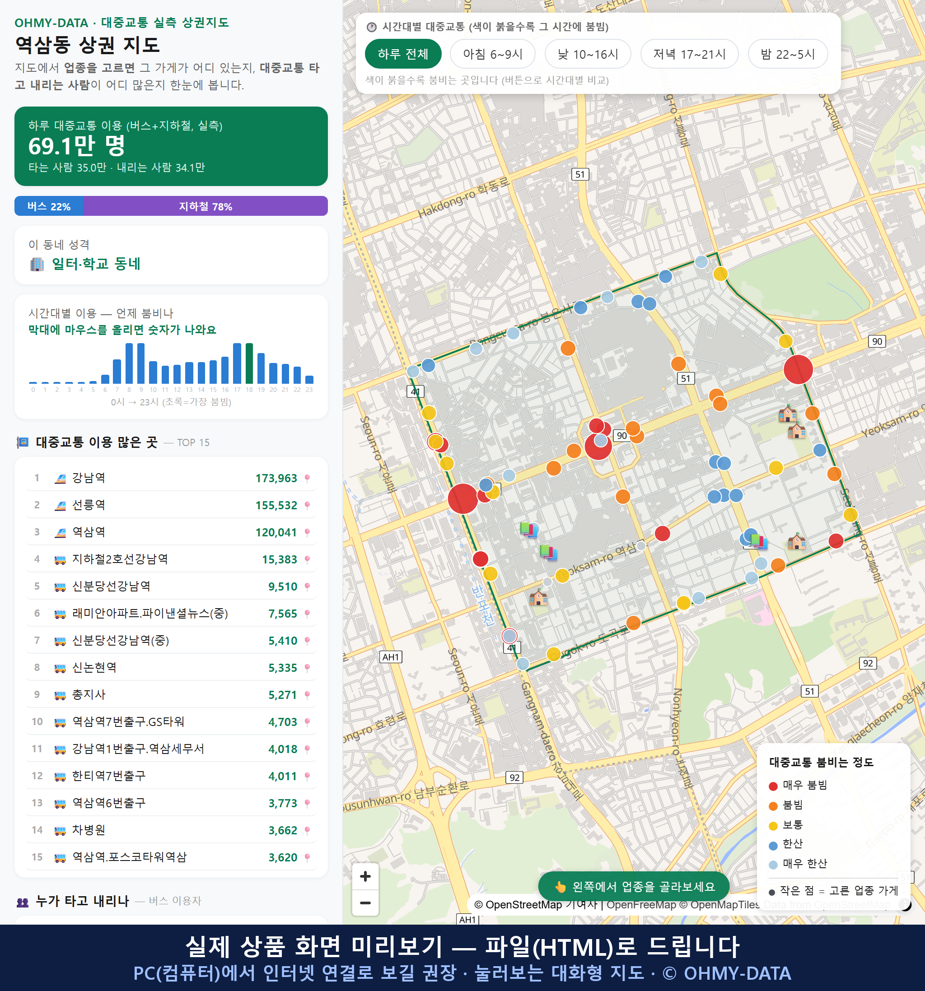Click the subway icon beside 강남역
The image size is (925, 991).
(61, 479)
